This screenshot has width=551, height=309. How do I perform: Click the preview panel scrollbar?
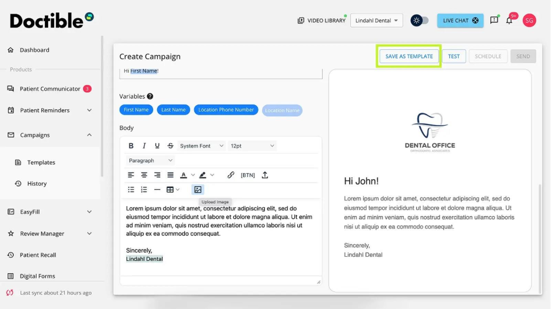tap(540, 239)
